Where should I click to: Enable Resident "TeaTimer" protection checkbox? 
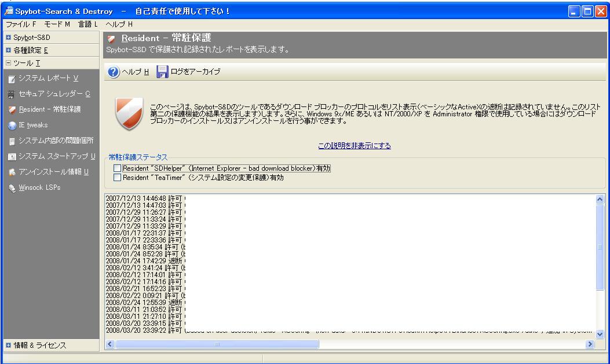click(117, 178)
